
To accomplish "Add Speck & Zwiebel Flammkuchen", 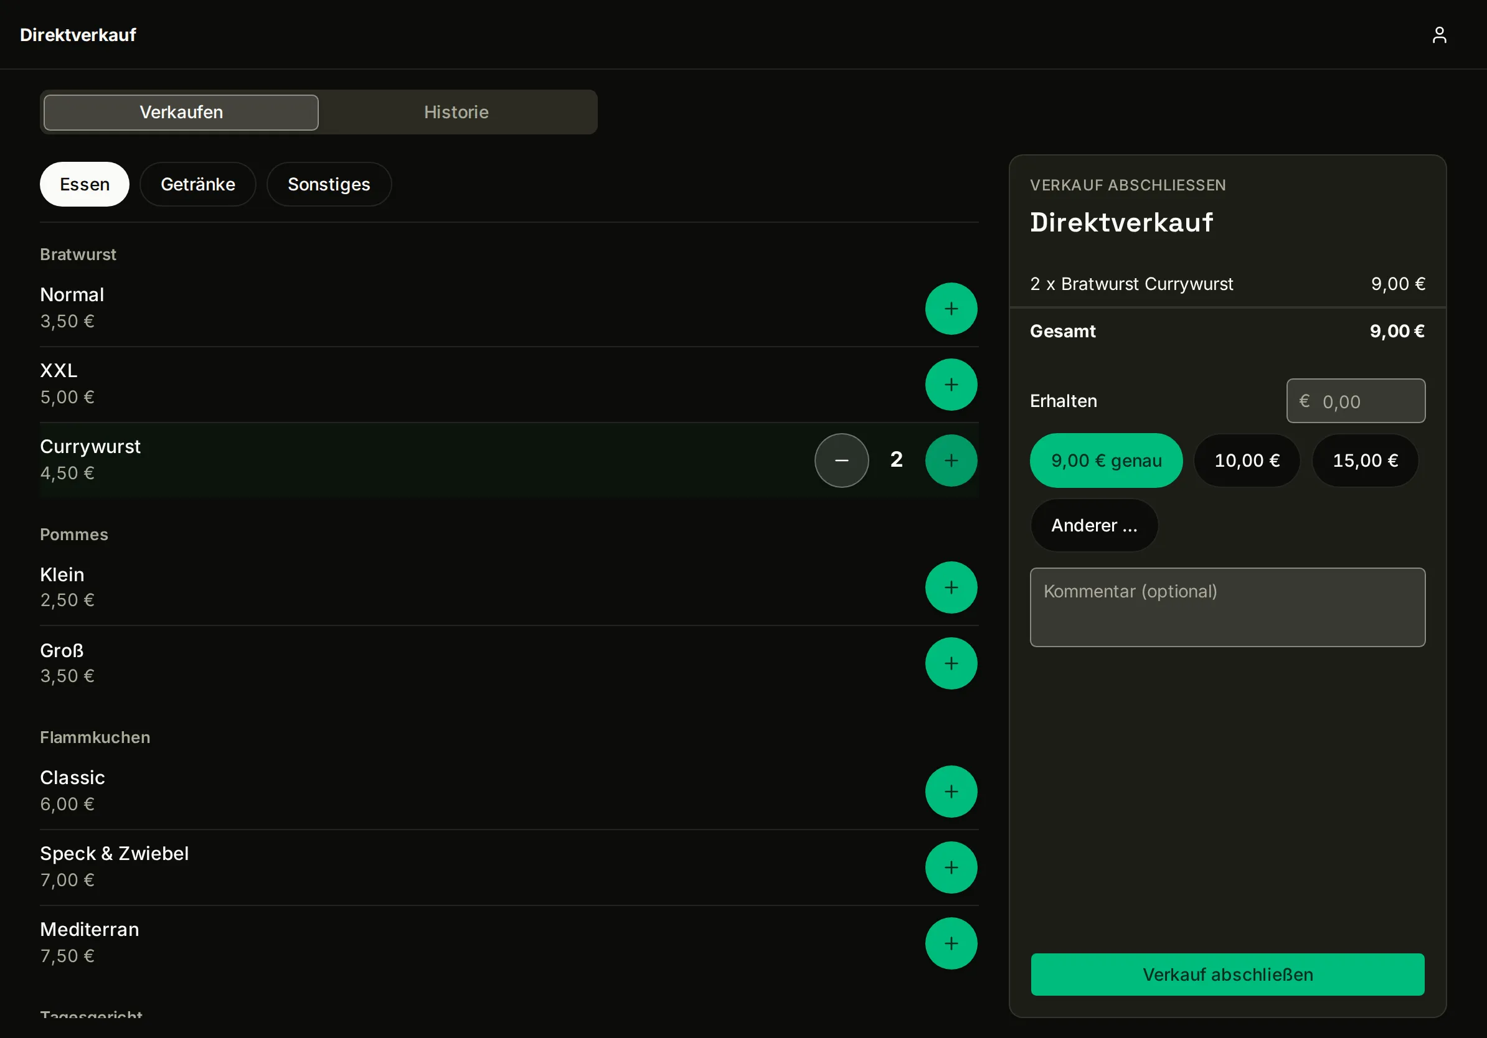I will 951,867.
